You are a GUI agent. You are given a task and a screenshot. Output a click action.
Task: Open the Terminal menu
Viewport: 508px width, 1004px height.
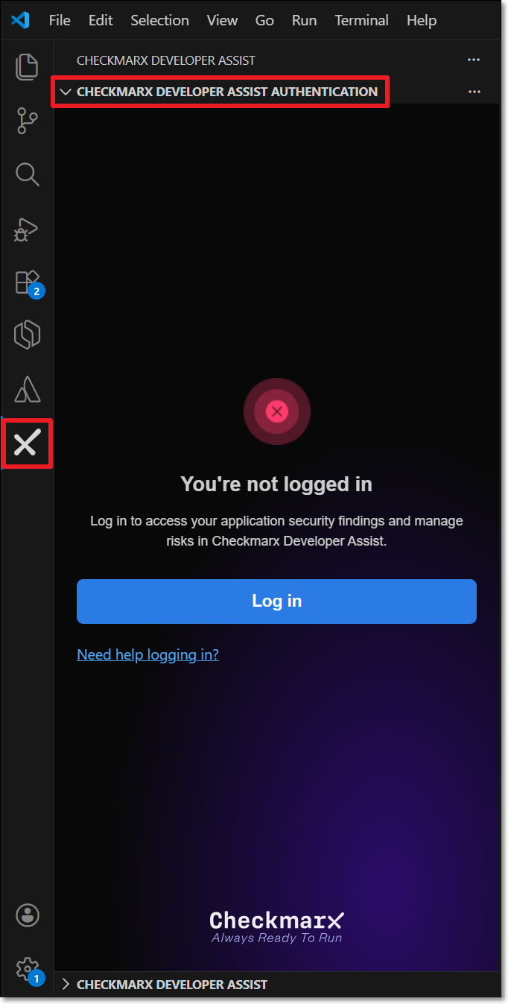click(361, 20)
